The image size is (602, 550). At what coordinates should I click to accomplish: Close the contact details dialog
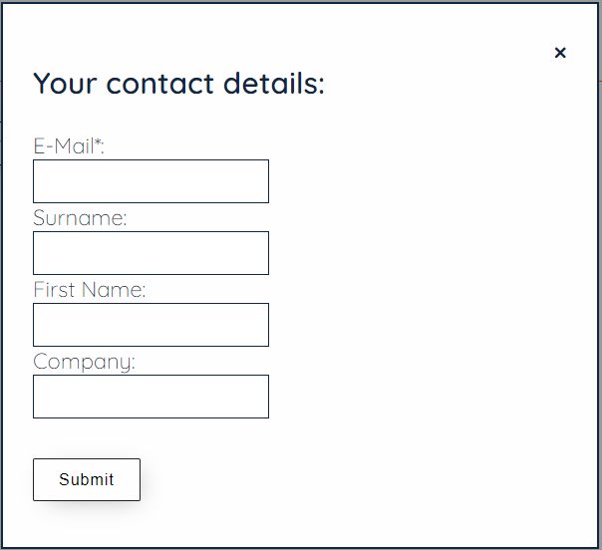tap(560, 53)
